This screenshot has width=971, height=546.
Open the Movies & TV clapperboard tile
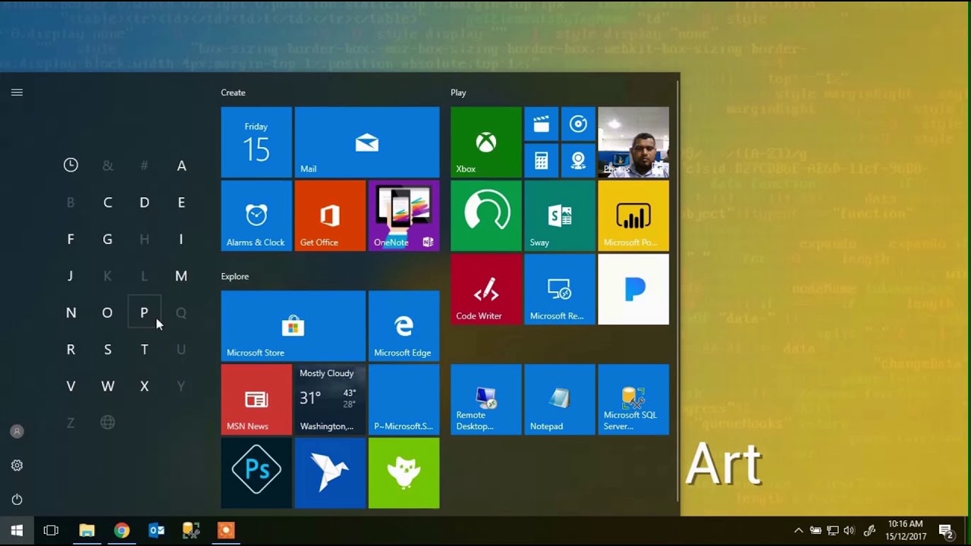(542, 124)
